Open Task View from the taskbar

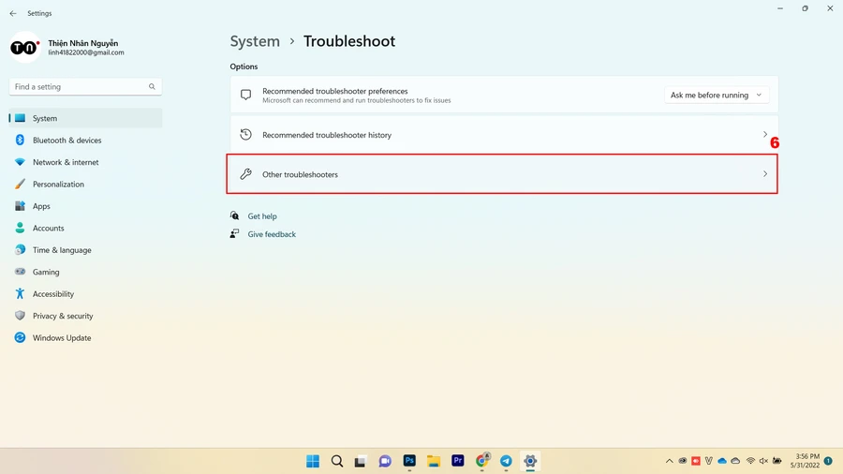(x=361, y=461)
